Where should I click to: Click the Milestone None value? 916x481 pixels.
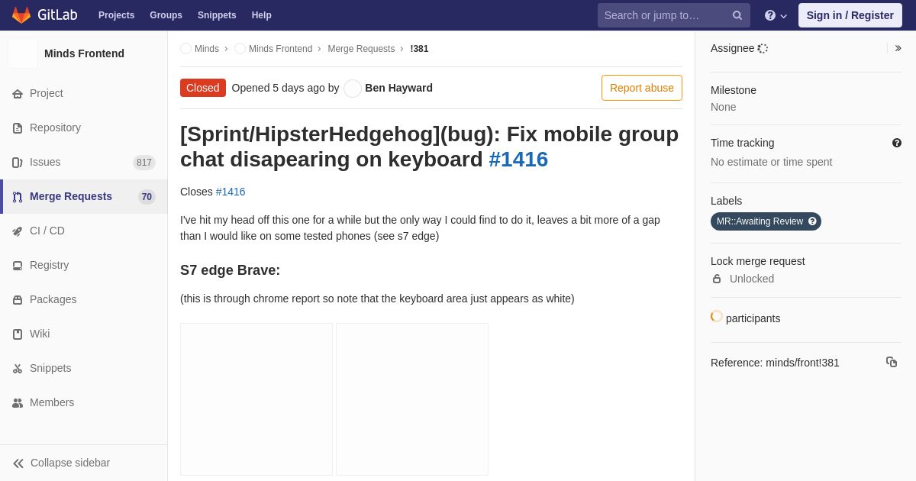[x=724, y=107]
